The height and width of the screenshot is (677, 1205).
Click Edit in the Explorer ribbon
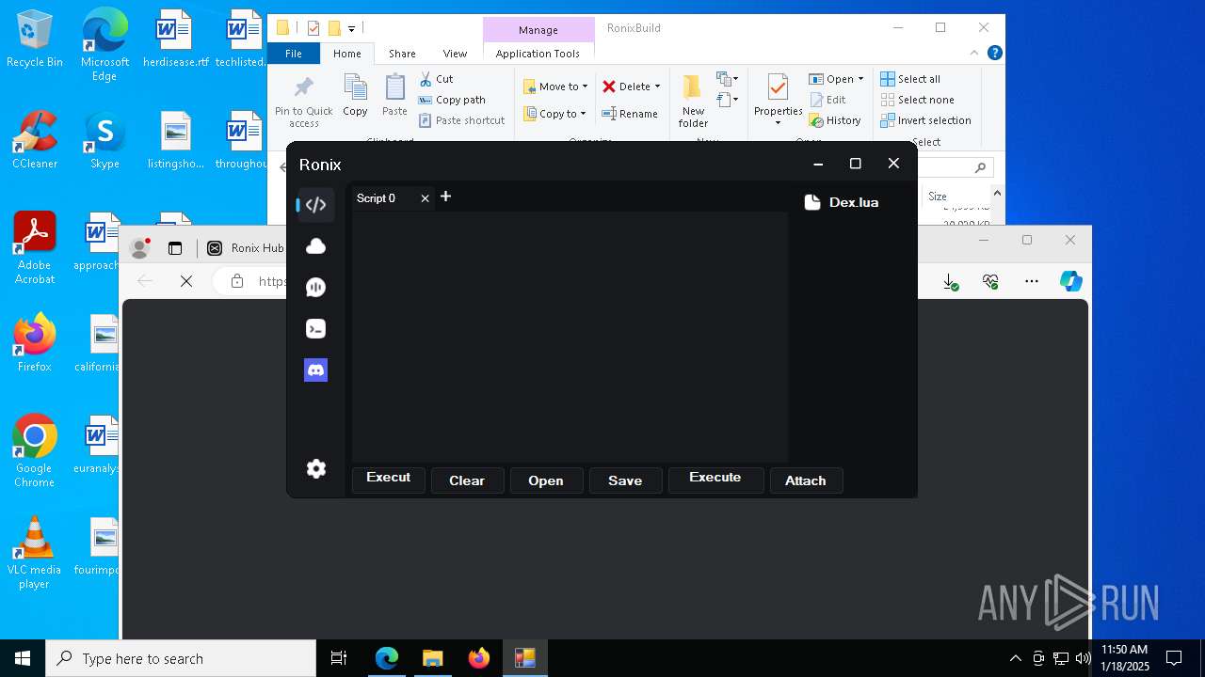pos(827,100)
